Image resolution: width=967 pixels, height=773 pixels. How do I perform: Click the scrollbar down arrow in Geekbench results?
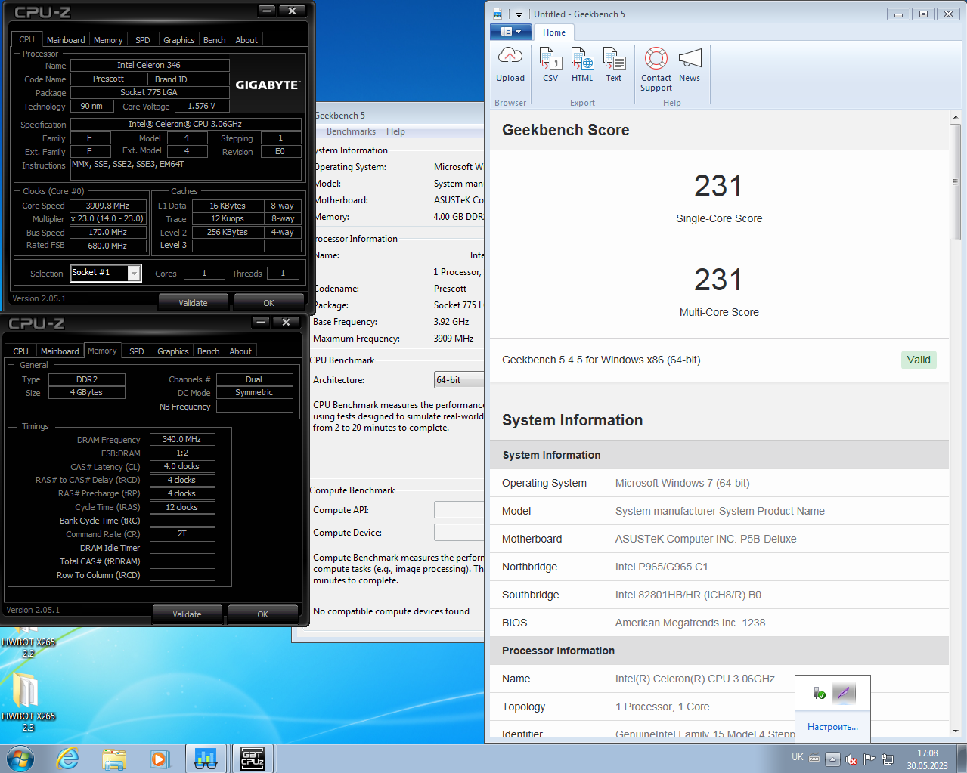click(955, 731)
